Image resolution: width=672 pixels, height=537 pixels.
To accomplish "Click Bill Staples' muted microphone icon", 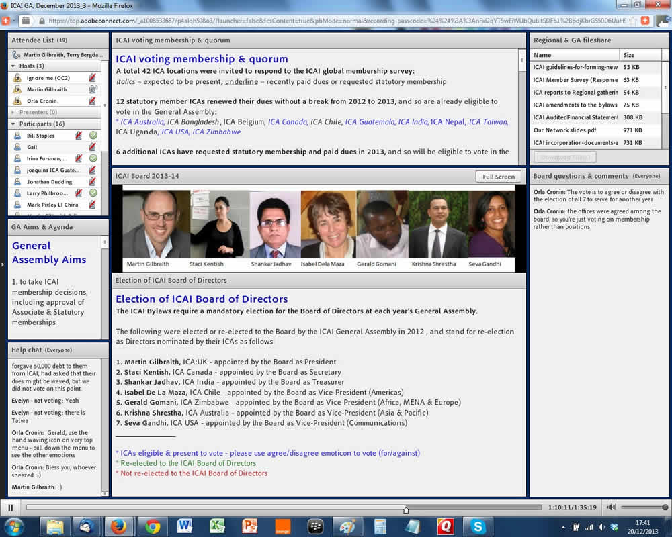I will click(79, 136).
